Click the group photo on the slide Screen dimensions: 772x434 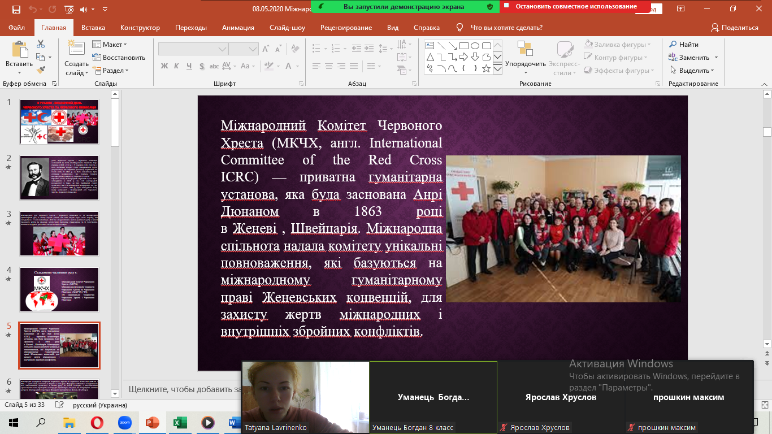click(563, 229)
